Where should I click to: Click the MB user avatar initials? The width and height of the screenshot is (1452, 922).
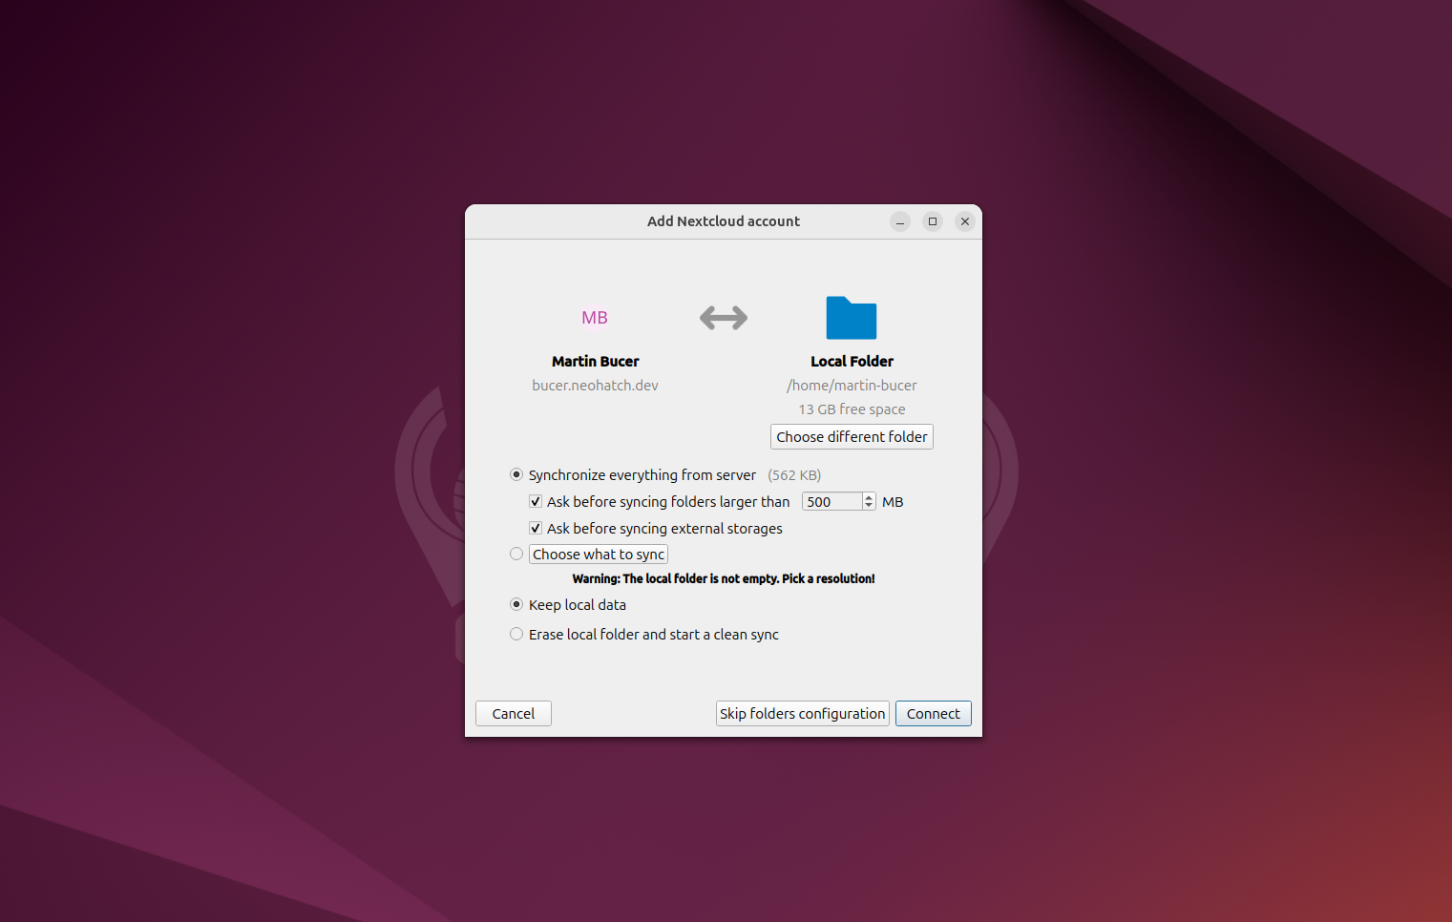[595, 318]
